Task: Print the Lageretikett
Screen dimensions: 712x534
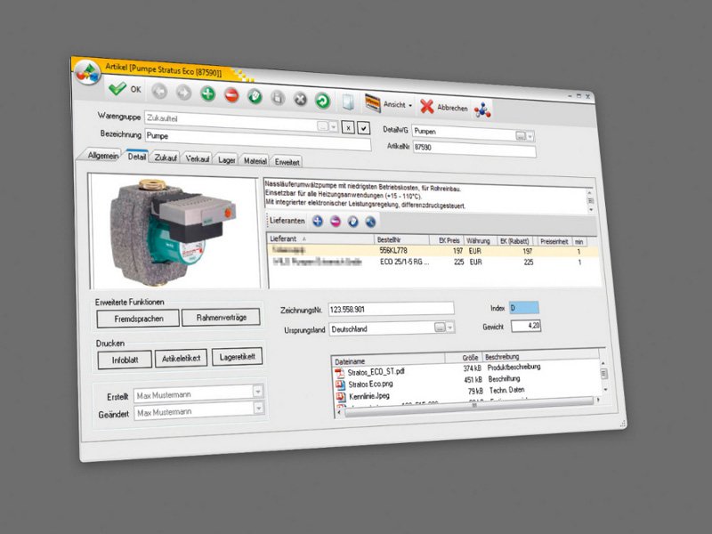Action: click(x=237, y=357)
